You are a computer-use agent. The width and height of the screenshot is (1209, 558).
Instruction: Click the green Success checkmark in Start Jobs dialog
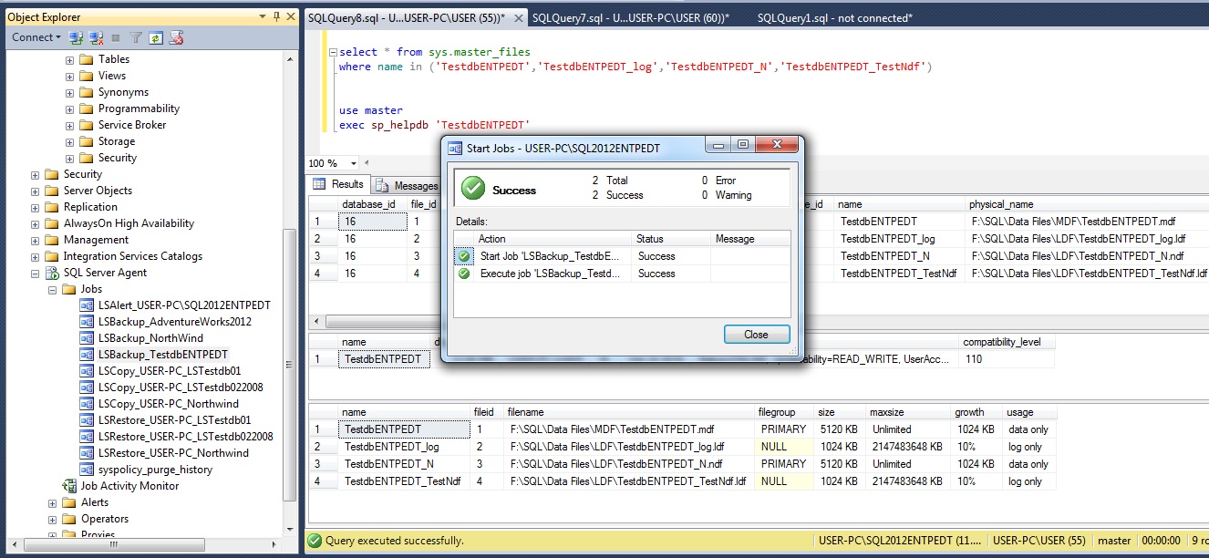pos(473,189)
